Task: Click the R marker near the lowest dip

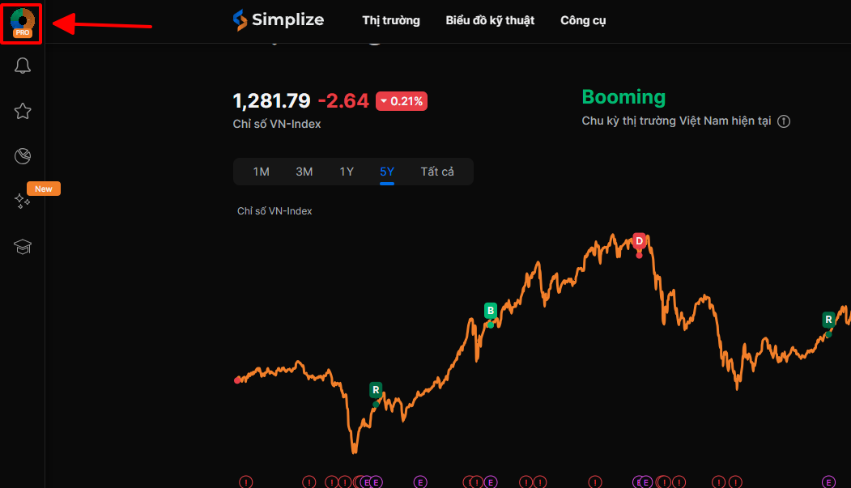Action: 376,390
